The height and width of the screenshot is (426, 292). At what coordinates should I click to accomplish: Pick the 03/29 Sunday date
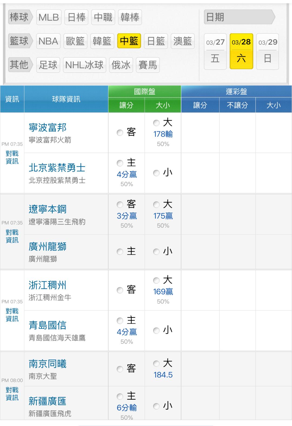pyautogui.click(x=267, y=51)
